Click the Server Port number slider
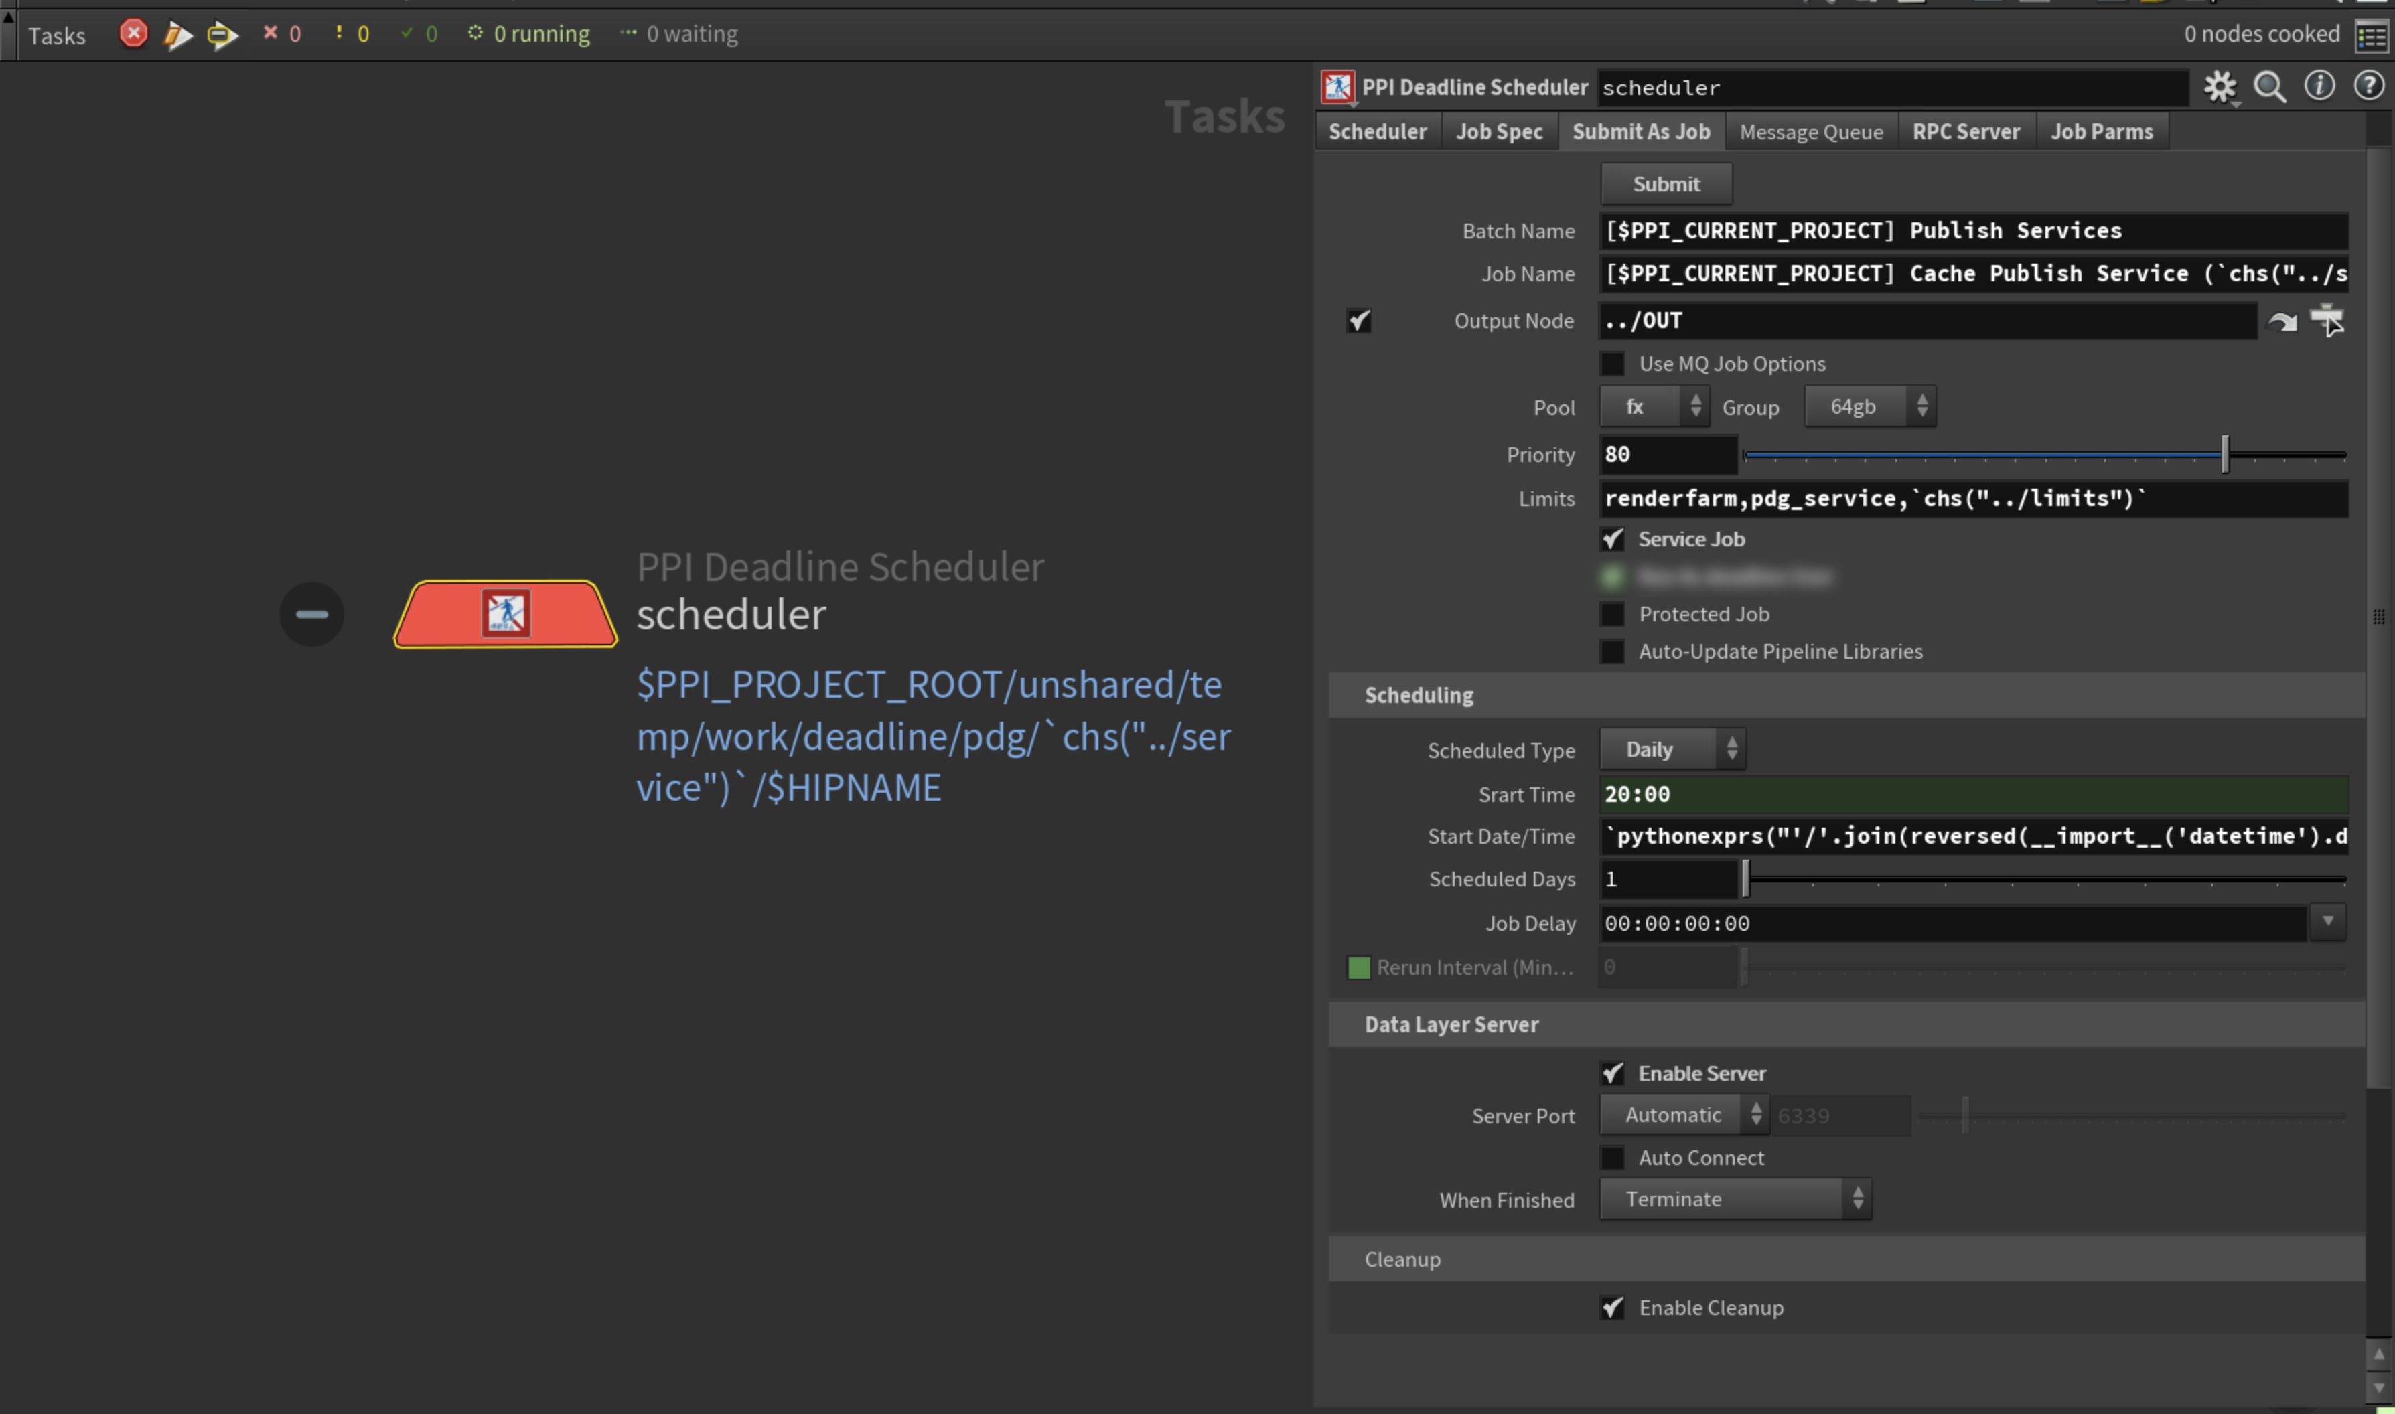2395x1414 pixels. 2134,1116
